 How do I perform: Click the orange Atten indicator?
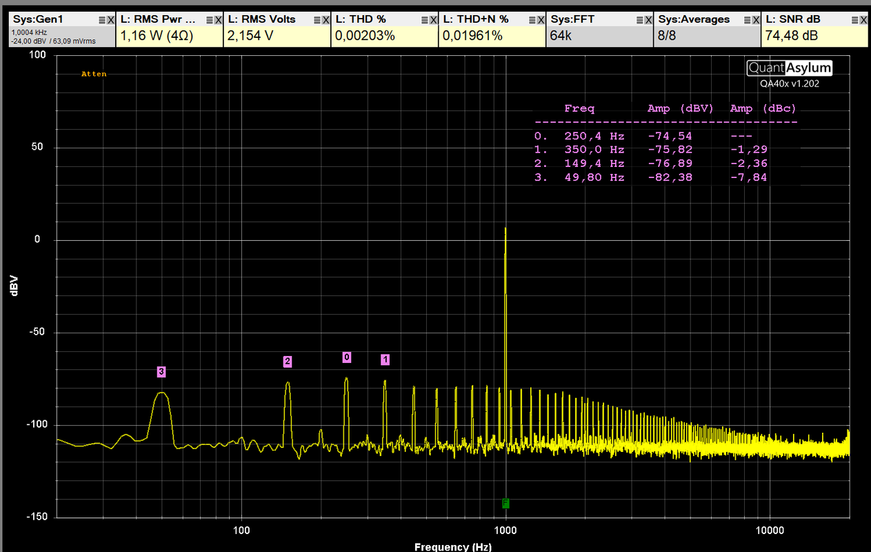(x=94, y=74)
